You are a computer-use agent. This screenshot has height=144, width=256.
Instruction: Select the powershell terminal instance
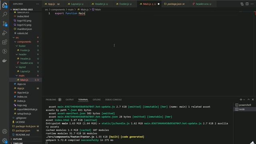[244, 105]
